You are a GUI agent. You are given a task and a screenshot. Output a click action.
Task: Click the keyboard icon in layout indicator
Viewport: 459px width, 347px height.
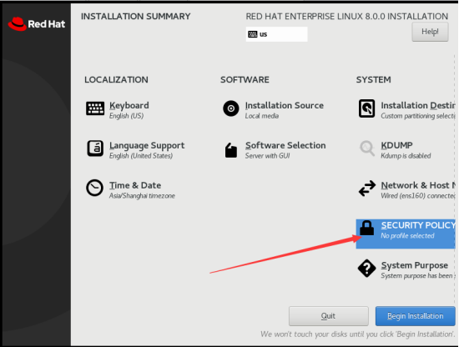coord(252,34)
